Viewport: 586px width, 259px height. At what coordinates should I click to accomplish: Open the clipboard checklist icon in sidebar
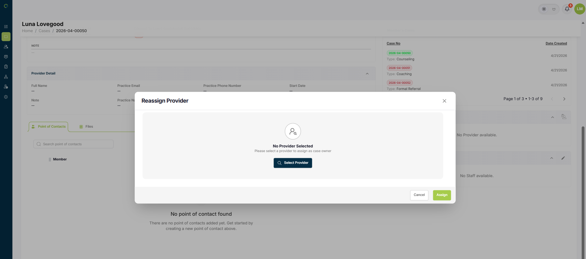[x=6, y=66]
